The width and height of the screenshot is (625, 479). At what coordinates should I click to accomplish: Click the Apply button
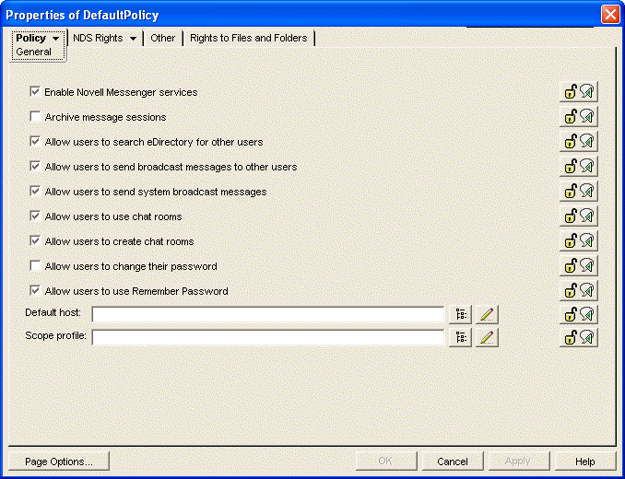click(519, 461)
